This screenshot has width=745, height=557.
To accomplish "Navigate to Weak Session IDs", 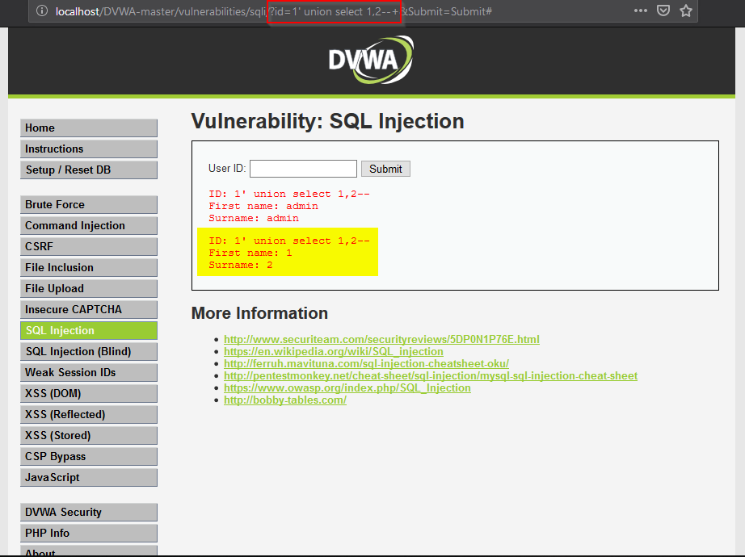I will (x=89, y=372).
